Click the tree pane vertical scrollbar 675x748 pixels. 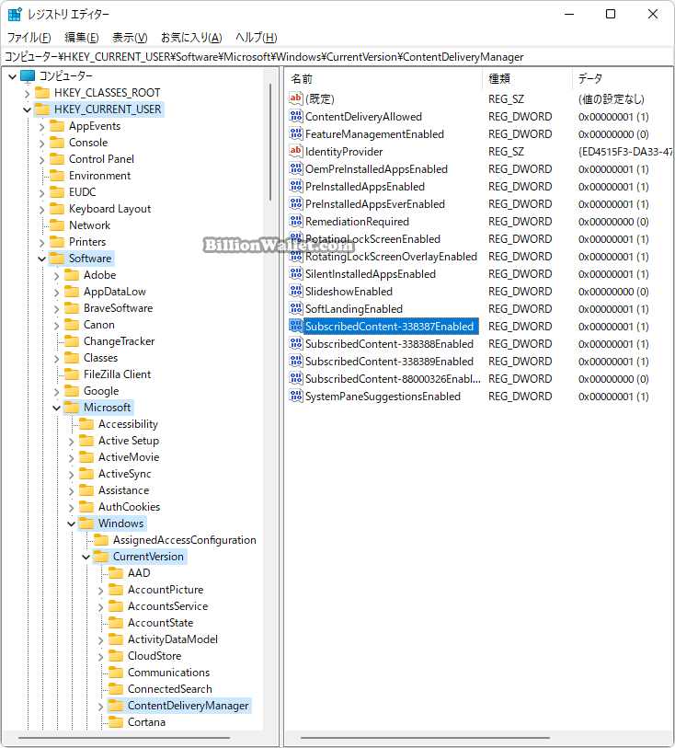click(270, 142)
